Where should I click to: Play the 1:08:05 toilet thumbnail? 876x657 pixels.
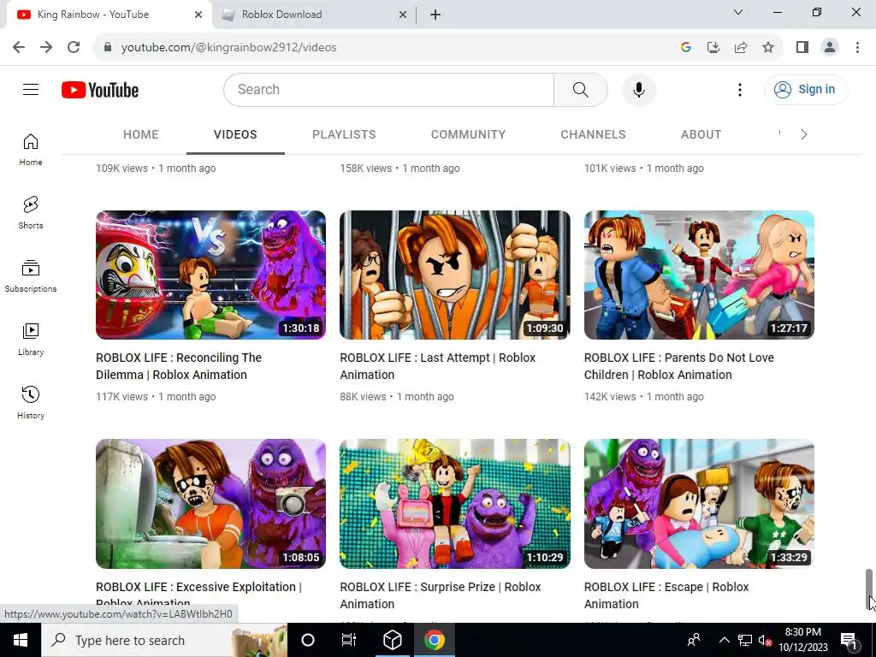[x=210, y=504]
